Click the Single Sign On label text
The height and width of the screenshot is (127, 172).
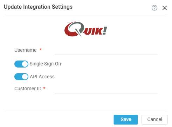pos(45,64)
